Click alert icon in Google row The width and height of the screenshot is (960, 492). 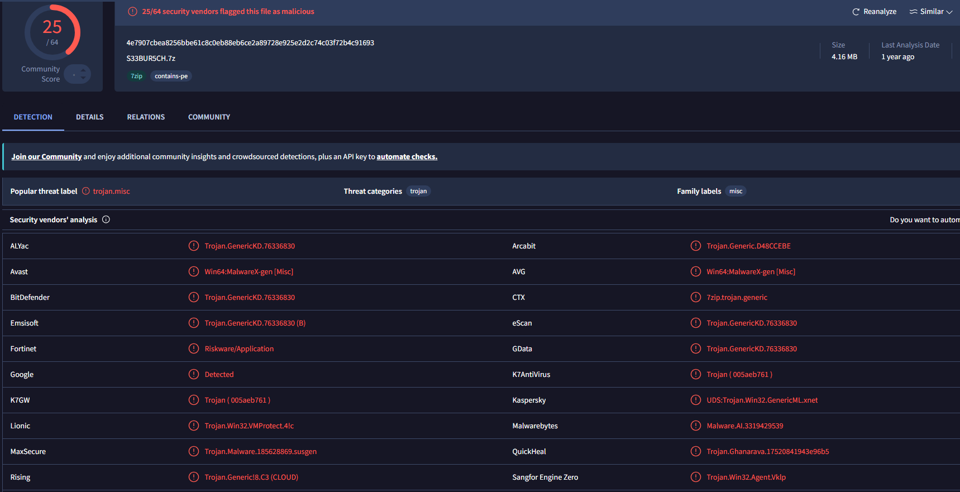pos(194,374)
